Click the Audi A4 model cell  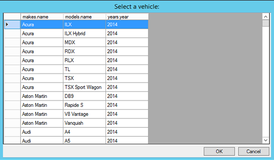pos(84,132)
